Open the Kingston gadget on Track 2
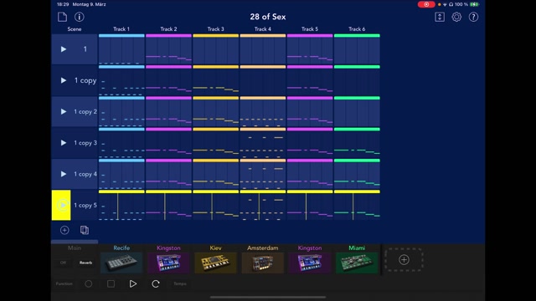 (168, 263)
